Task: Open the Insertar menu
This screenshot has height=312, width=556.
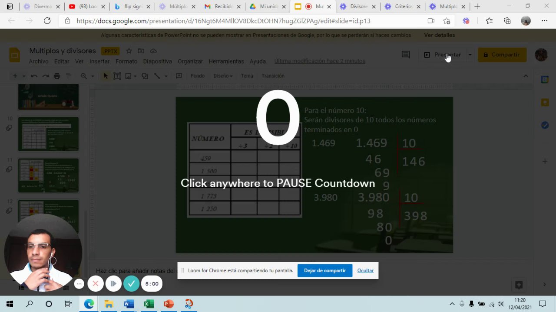Action: (99, 62)
